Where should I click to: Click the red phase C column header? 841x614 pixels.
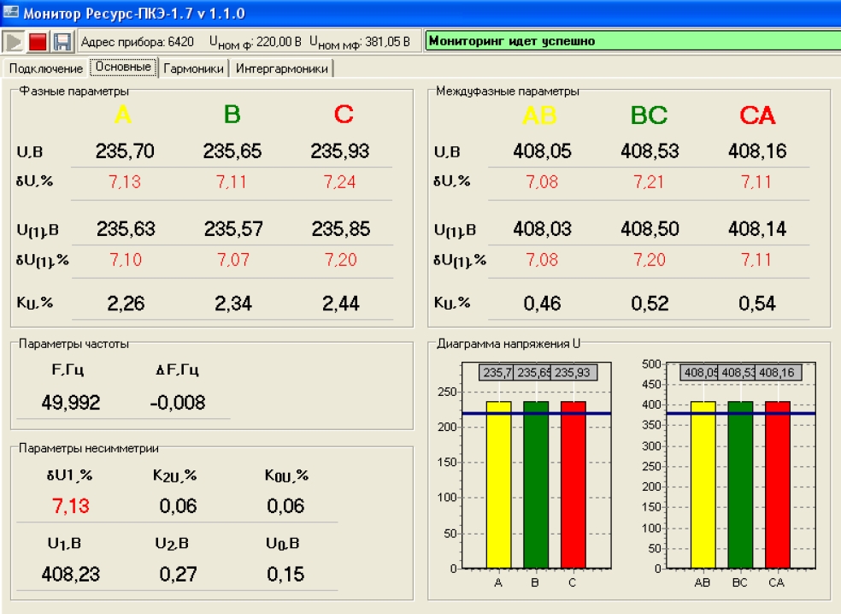(x=344, y=115)
